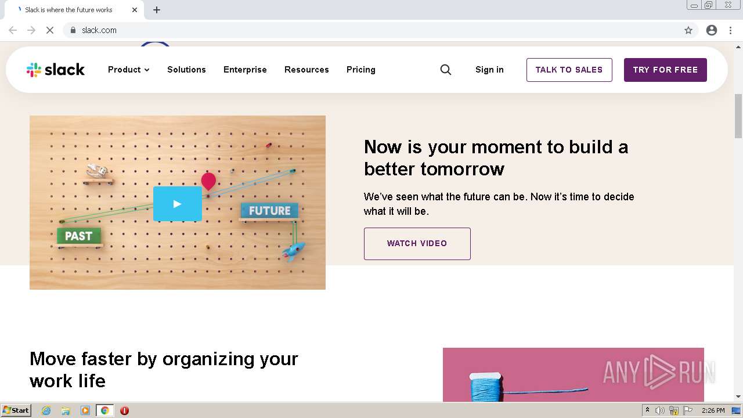Click the WATCH VIDEO button
The height and width of the screenshot is (418, 743).
417,244
